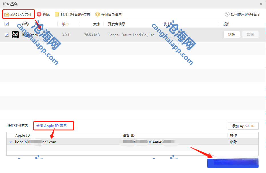Screen dimensions: 266x173
Task: Remove the kobelbj Apple ID entry
Action: pos(233,142)
